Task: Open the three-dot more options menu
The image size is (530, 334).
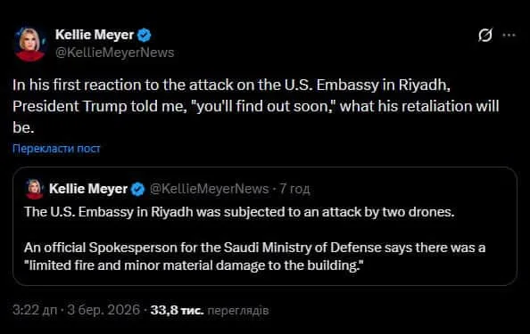Action: pos(509,35)
